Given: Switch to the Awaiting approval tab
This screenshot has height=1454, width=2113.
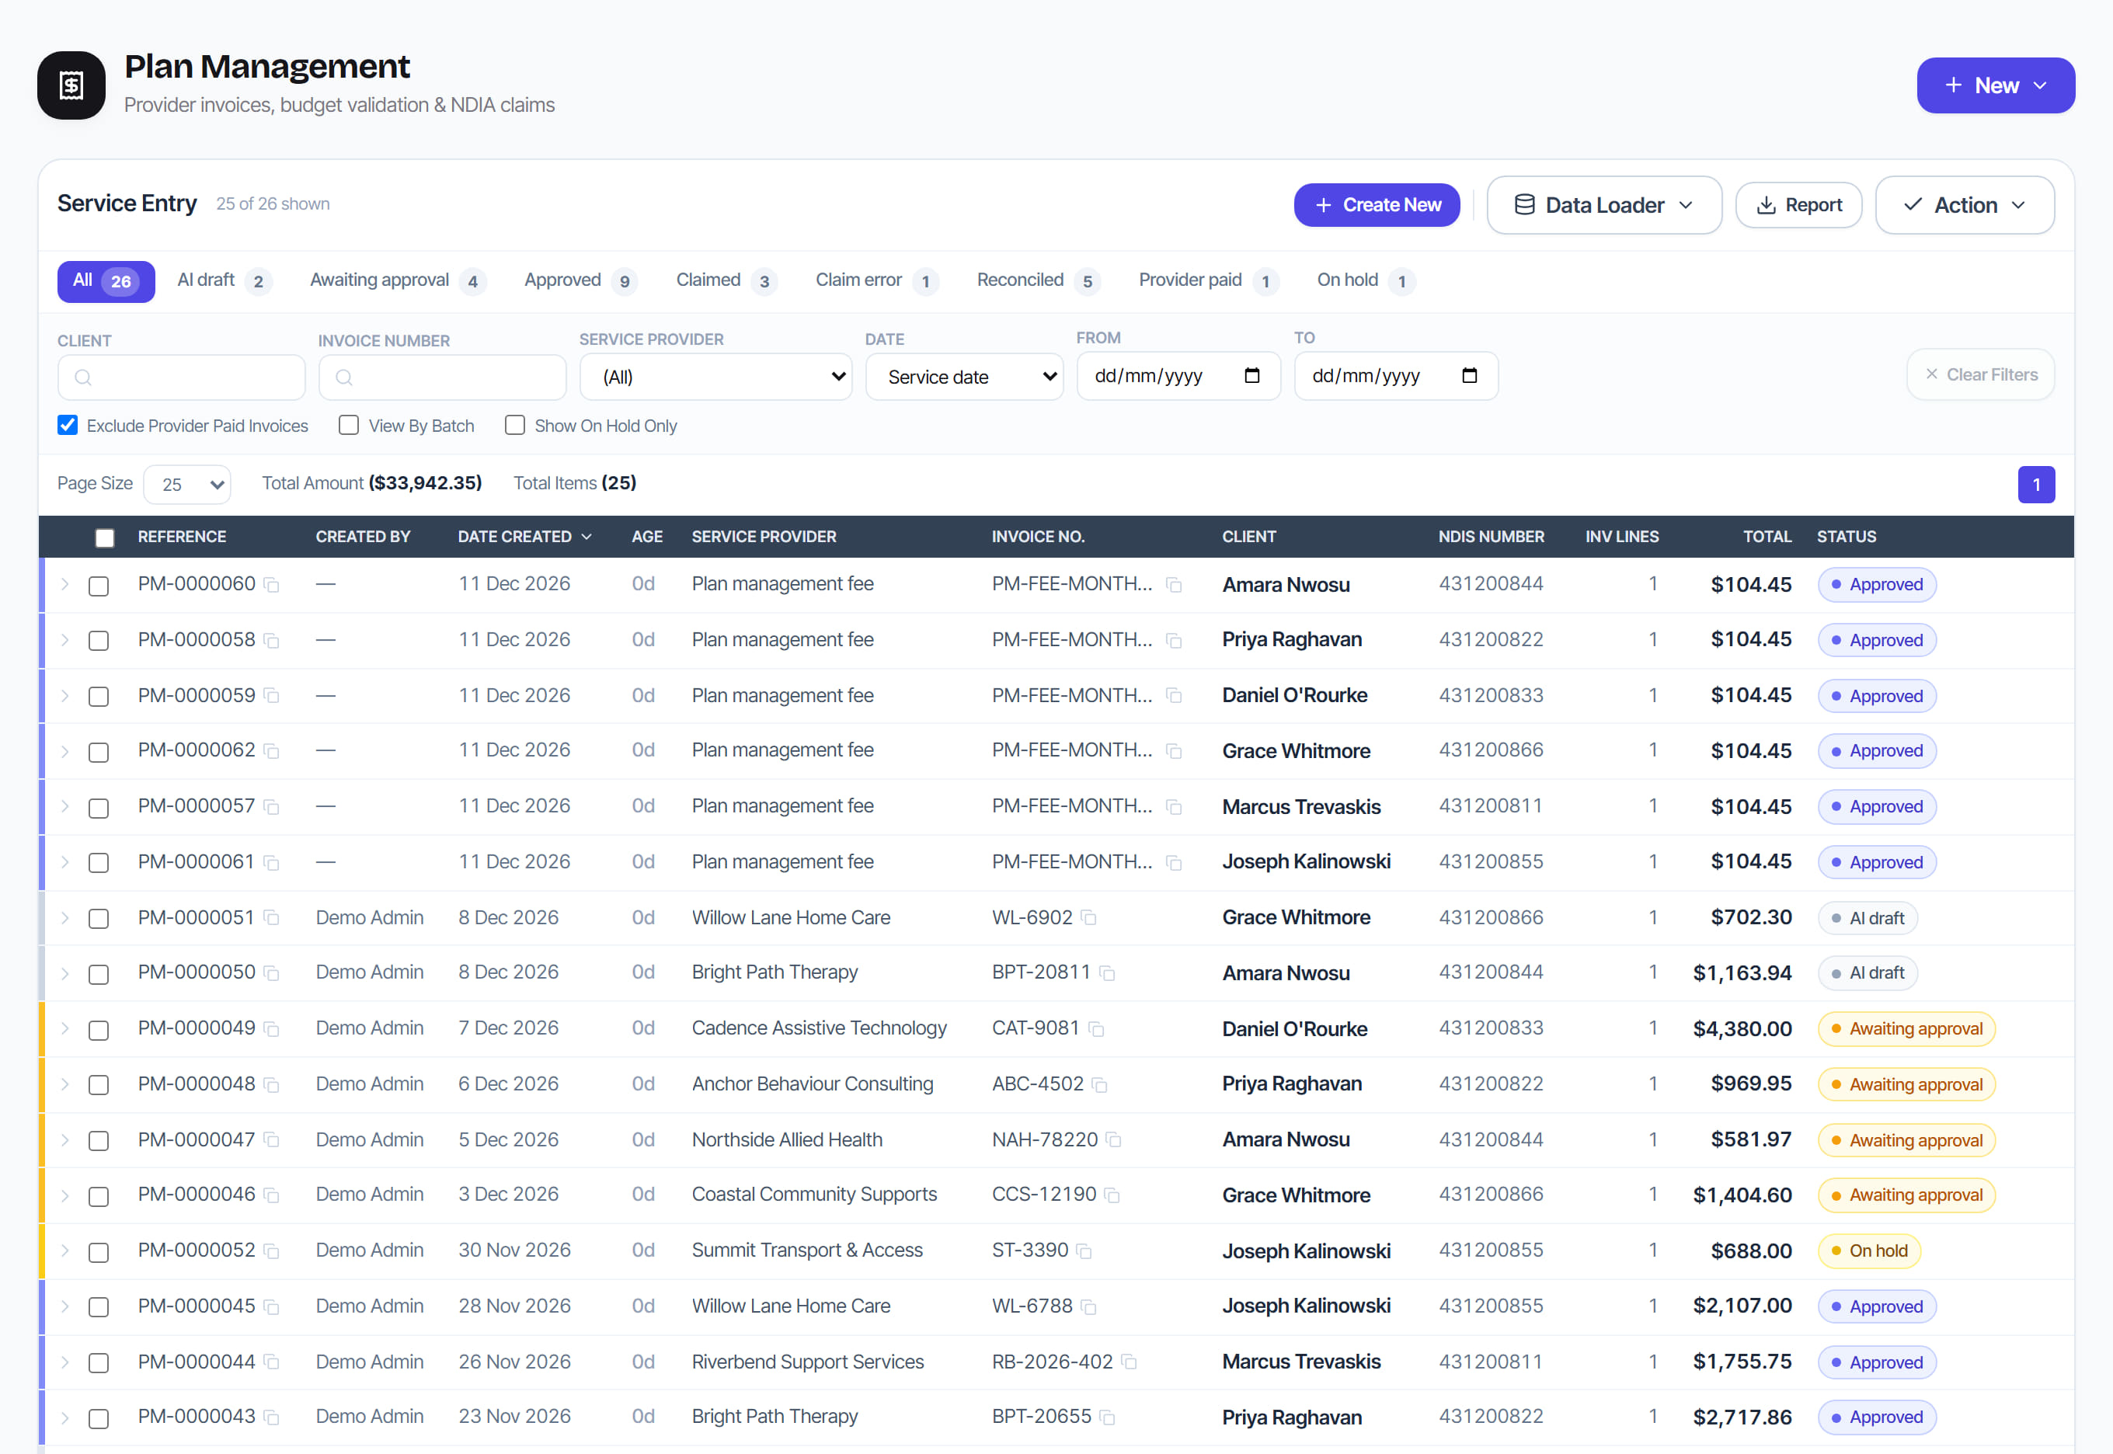Looking at the screenshot, I should (x=397, y=280).
